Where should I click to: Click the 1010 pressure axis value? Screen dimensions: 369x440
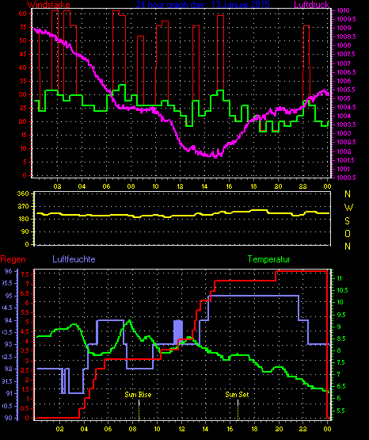tap(343, 10)
